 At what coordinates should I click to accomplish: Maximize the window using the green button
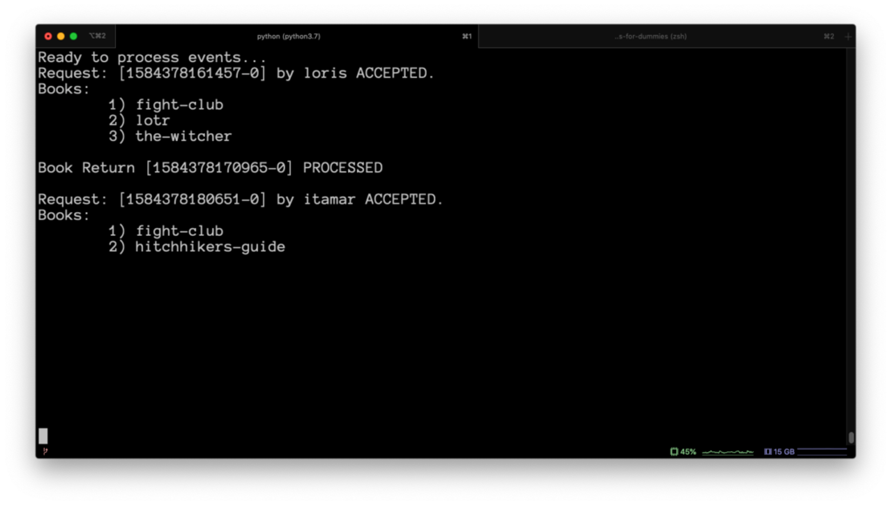pos(74,36)
